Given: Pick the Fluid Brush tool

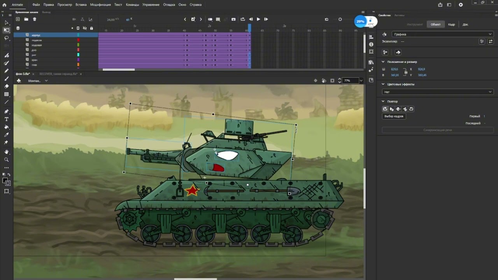Looking at the screenshot, I should 7,55.
